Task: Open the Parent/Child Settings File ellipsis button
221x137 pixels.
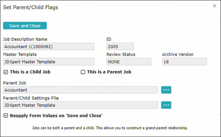Action: pos(166,105)
